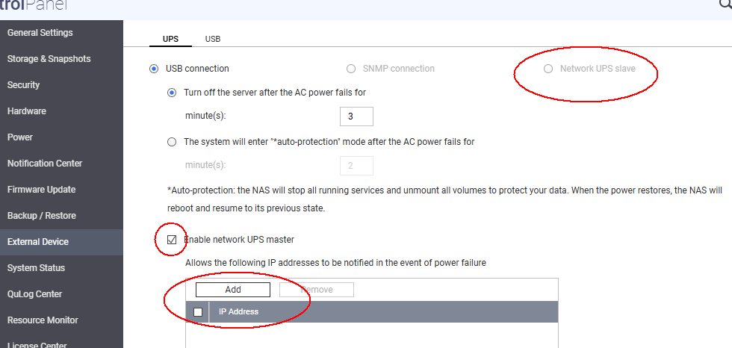The image size is (732, 348).
Task: Select External Device in the sidebar
Action: (38, 242)
